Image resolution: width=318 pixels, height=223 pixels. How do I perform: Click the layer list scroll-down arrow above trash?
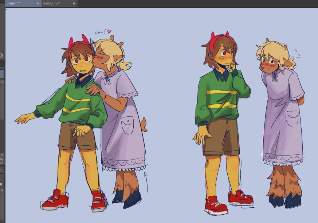(x=2, y=155)
